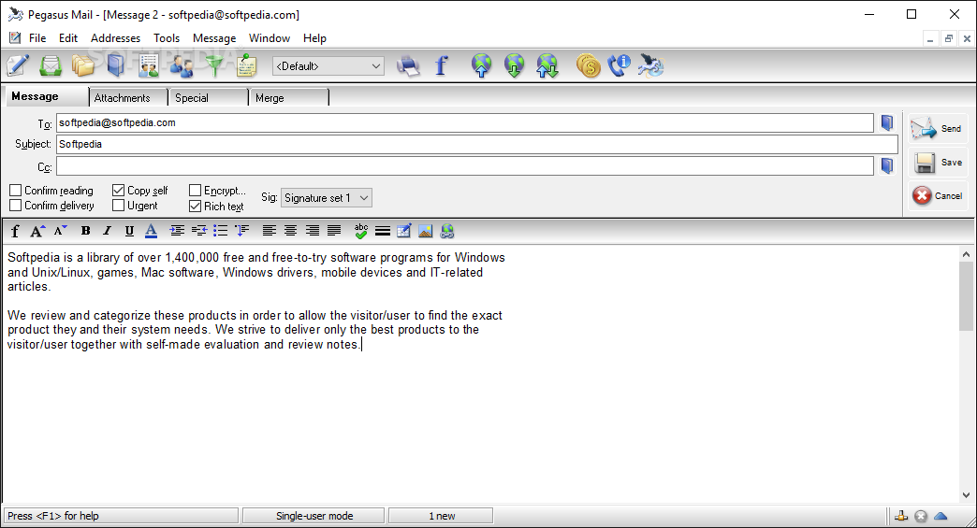Justify the text
Screen dimensions: 977x528
(334, 231)
